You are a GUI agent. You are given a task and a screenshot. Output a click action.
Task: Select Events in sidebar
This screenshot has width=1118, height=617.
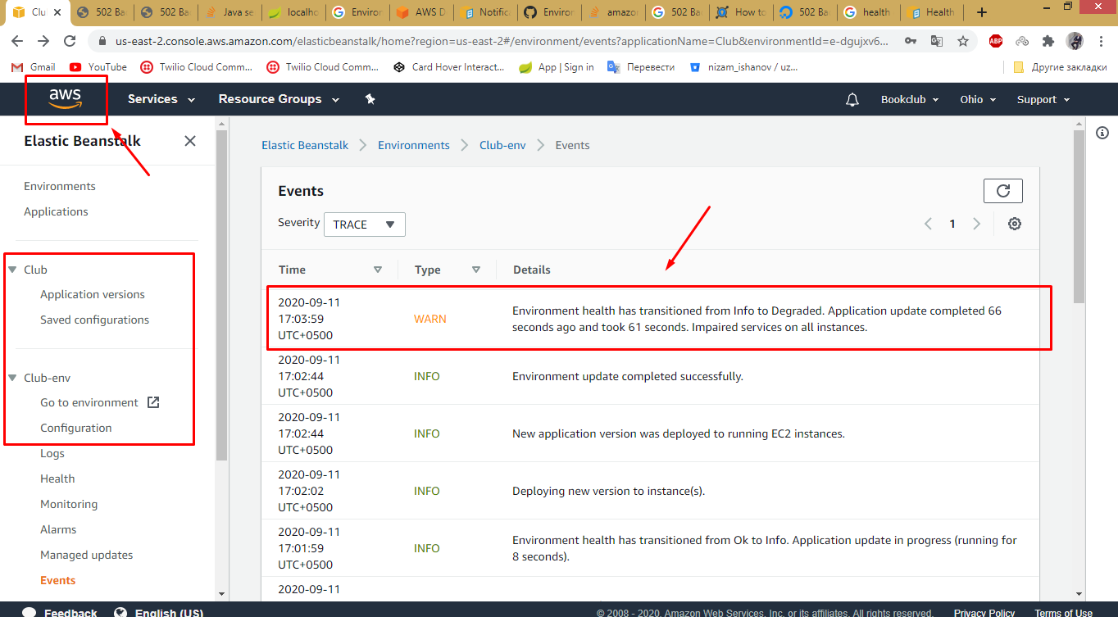coord(57,580)
